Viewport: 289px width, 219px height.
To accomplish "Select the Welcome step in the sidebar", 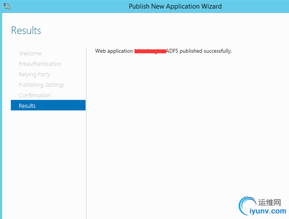I will (30, 53).
